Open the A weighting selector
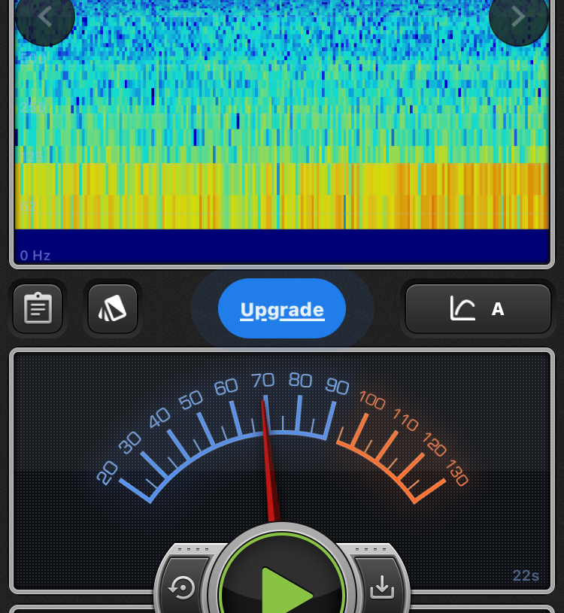 click(x=497, y=308)
